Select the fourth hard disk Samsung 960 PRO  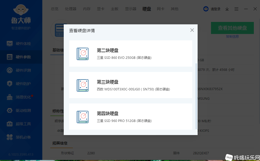[131, 117]
